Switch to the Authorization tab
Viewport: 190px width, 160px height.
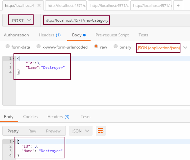click(x=16, y=35)
